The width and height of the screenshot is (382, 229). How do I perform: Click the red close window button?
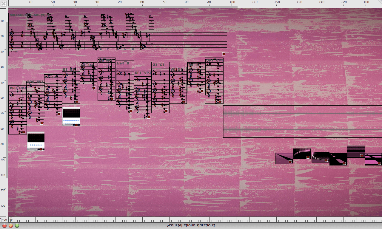coord(4,226)
